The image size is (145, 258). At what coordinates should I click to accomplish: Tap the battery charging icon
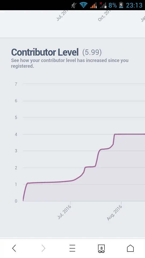[121, 5]
